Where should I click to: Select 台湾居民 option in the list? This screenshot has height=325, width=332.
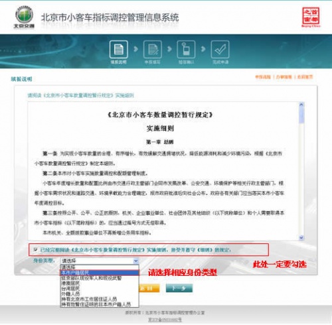(x=100, y=289)
